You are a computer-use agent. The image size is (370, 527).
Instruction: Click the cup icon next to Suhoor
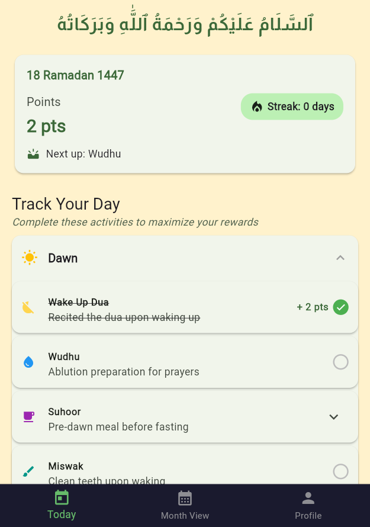(28, 416)
